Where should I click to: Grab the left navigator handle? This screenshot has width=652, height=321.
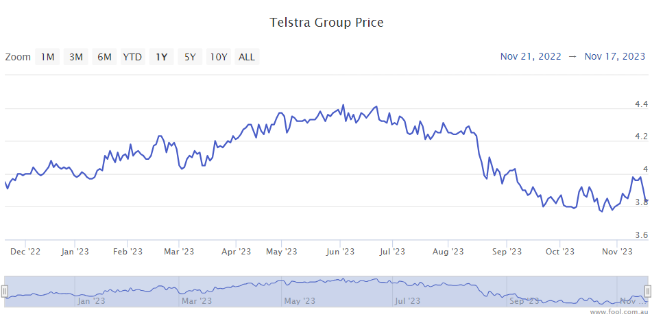[5, 292]
